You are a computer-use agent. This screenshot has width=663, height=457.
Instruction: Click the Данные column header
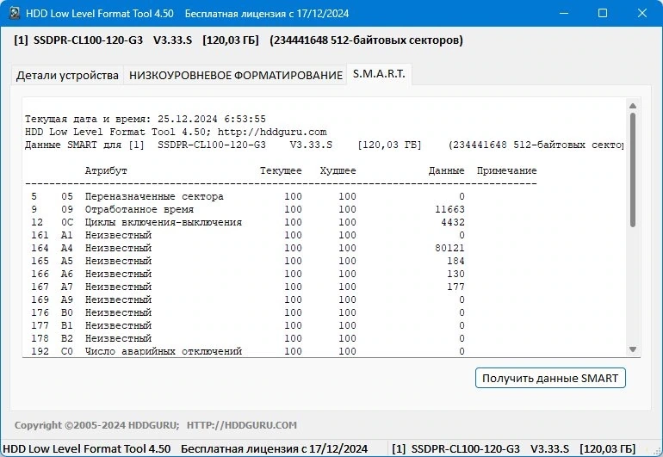447,170
